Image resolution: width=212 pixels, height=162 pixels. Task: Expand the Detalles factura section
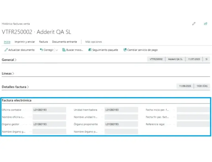coord(15,87)
